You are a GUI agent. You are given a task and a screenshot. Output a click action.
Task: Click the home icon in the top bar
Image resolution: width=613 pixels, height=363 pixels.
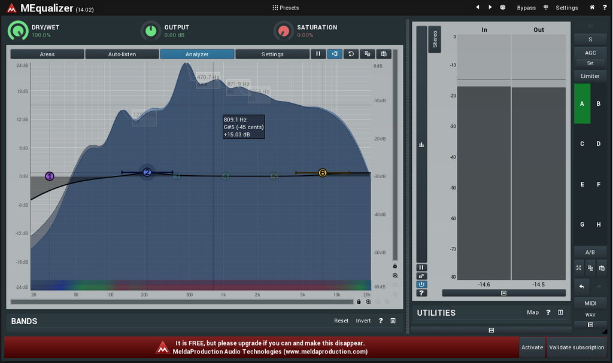(592, 7)
